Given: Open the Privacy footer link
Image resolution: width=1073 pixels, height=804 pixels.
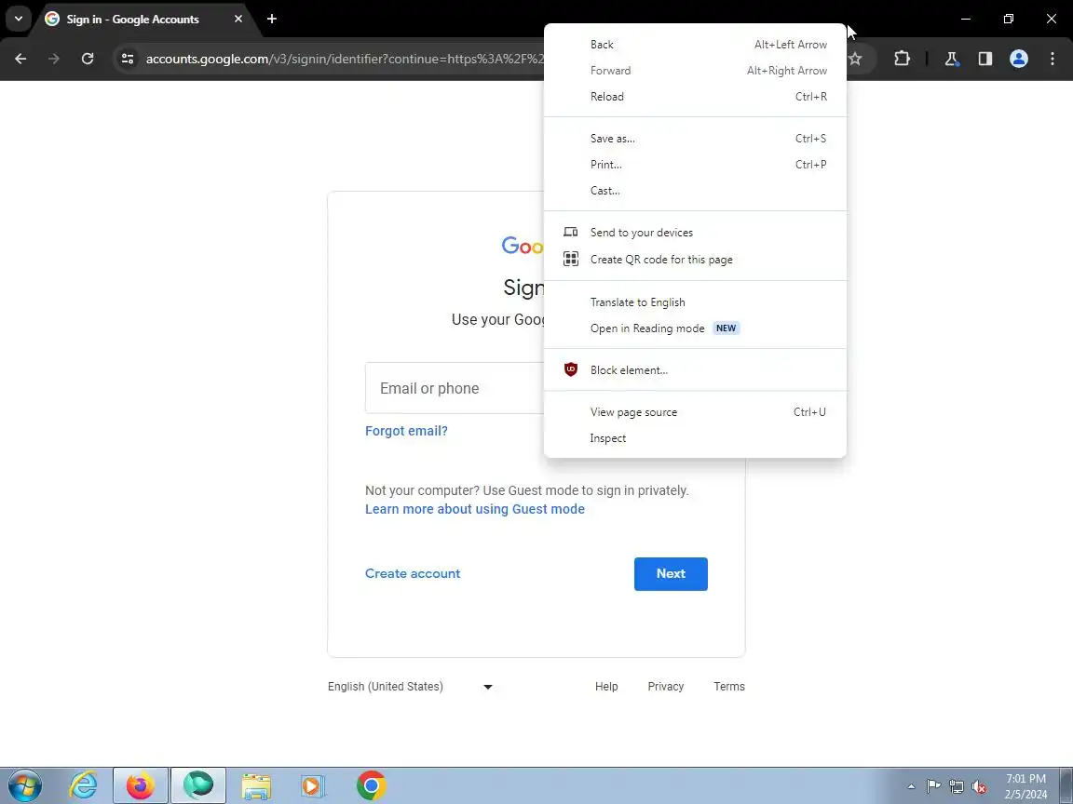Looking at the screenshot, I should (666, 687).
